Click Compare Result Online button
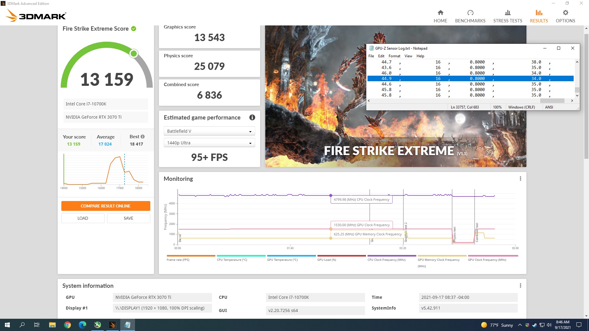Screen dimensions: 589x331 coord(106,206)
